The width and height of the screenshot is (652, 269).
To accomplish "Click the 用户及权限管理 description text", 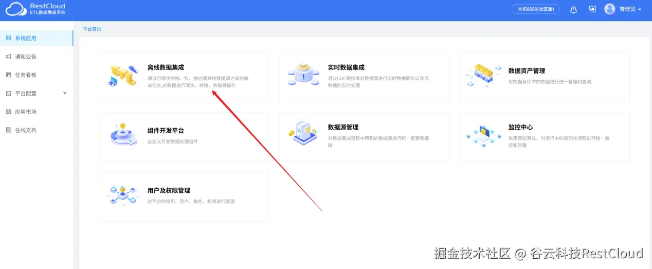I will (x=191, y=201).
